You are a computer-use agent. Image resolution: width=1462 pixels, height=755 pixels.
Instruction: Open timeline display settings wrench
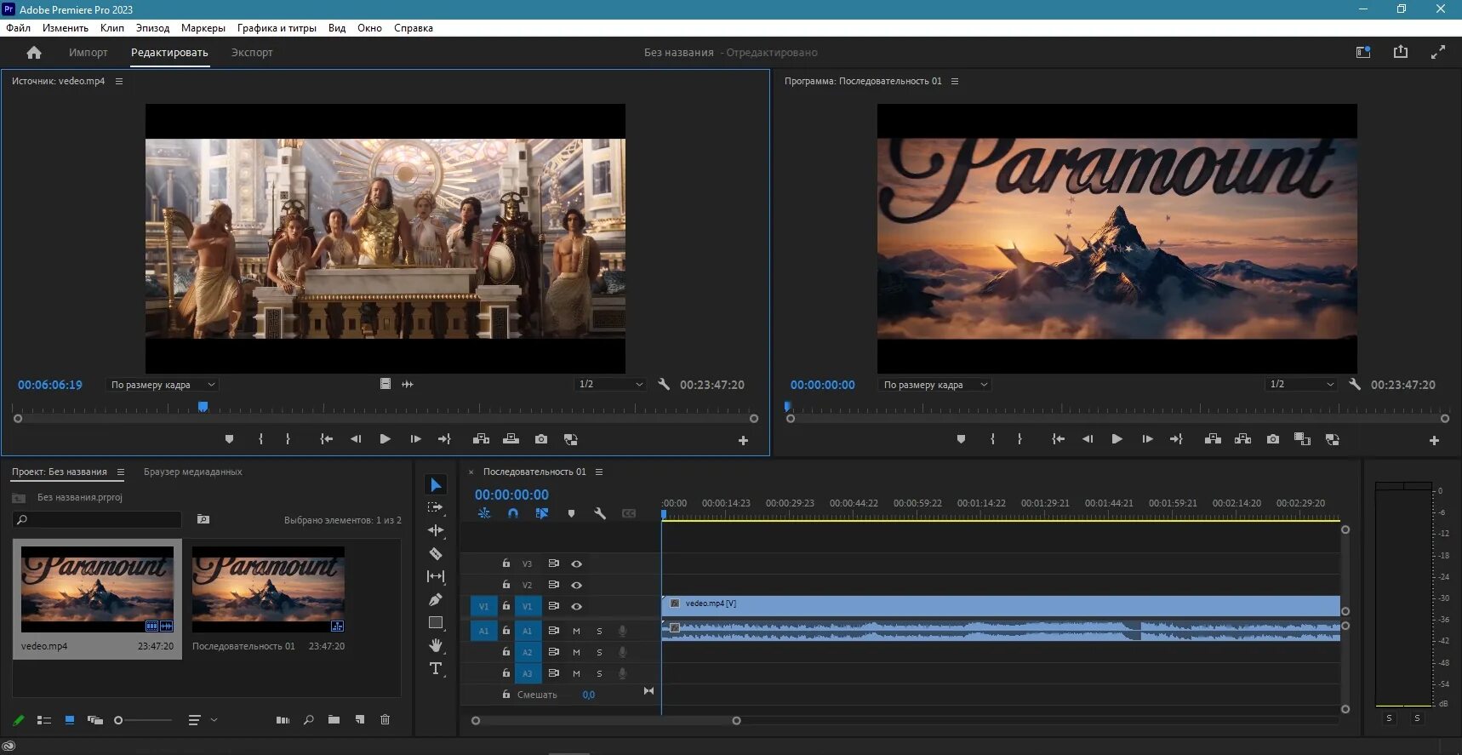tap(600, 513)
